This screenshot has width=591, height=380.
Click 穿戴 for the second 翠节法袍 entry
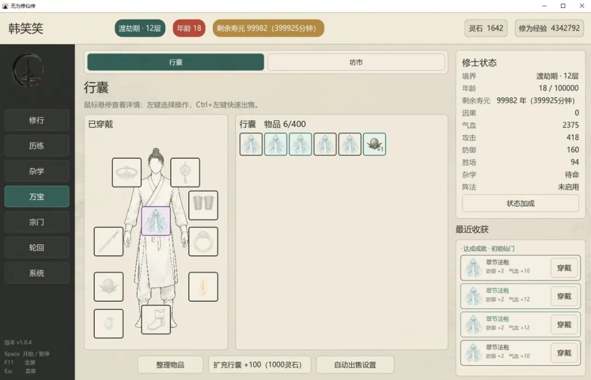(x=564, y=296)
